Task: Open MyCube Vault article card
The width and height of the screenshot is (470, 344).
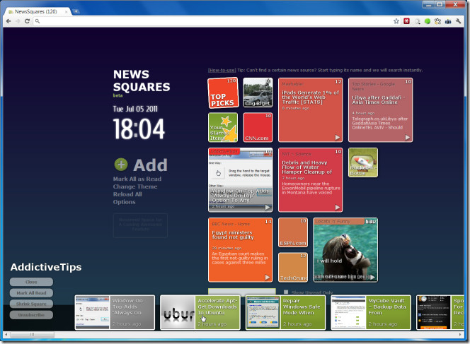Action: pyautogui.click(x=371, y=313)
